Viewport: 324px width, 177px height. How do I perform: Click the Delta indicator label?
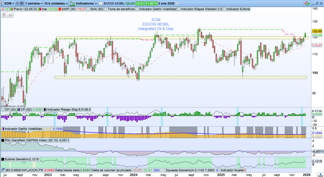coord(59,170)
